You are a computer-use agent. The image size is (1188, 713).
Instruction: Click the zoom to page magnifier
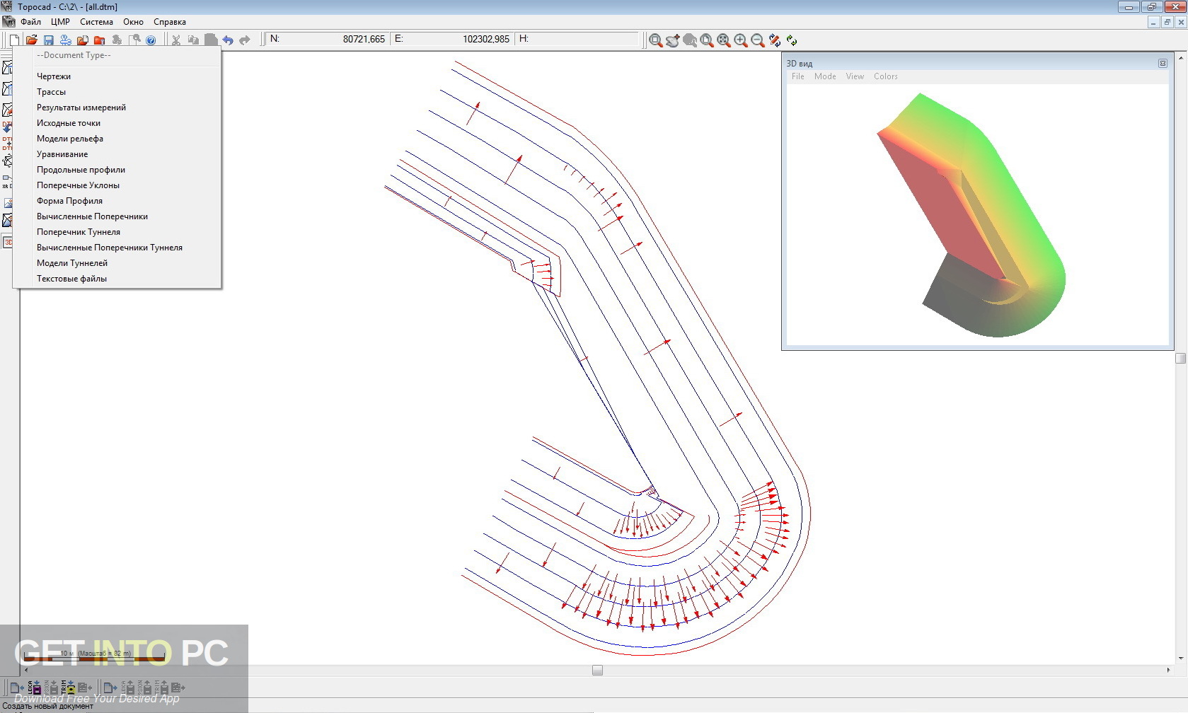[707, 40]
